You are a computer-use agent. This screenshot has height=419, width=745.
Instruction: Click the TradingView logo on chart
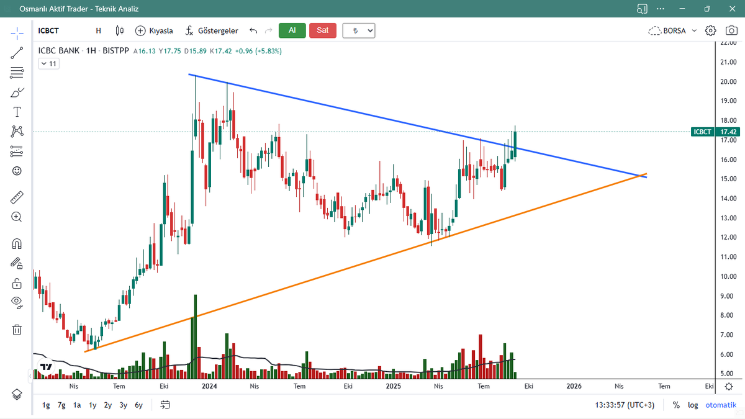(45, 366)
